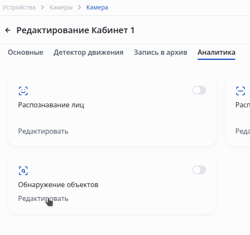Click the face recognition smiley icon

point(23,91)
